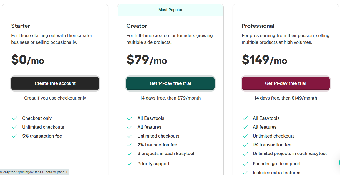Click Unlimited projects in each Easytool text
Viewport: 340px width, 175px height.
click(x=290, y=153)
